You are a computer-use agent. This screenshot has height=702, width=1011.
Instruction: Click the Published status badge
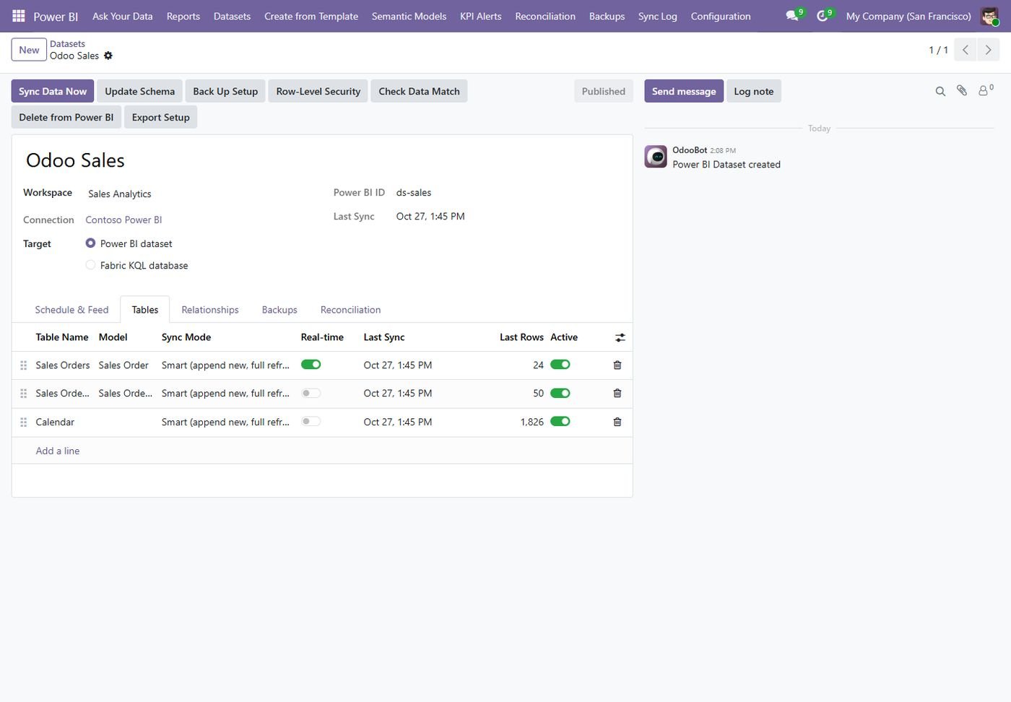tap(604, 91)
